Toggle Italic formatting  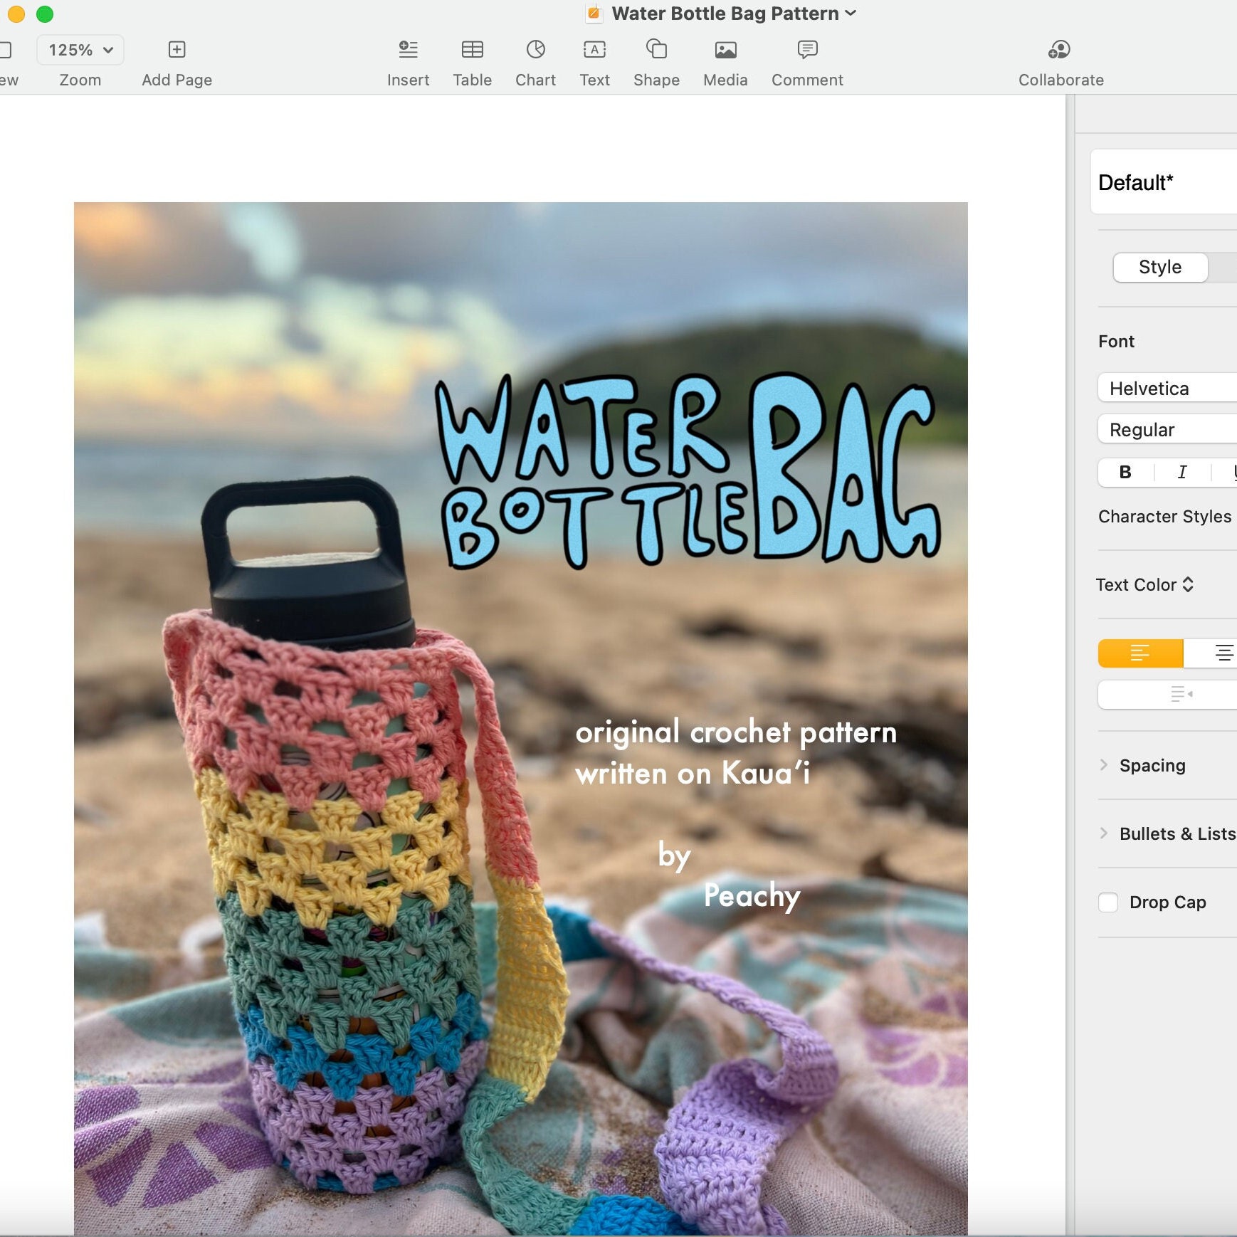[1182, 472]
